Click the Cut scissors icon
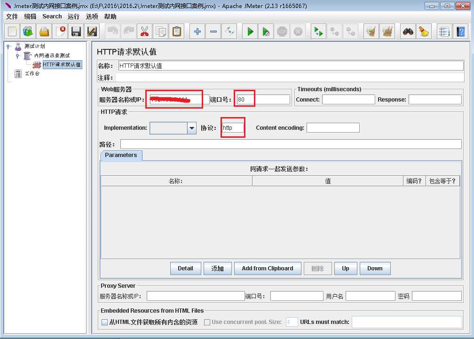Viewport: 474px width, 339px height. [144, 31]
